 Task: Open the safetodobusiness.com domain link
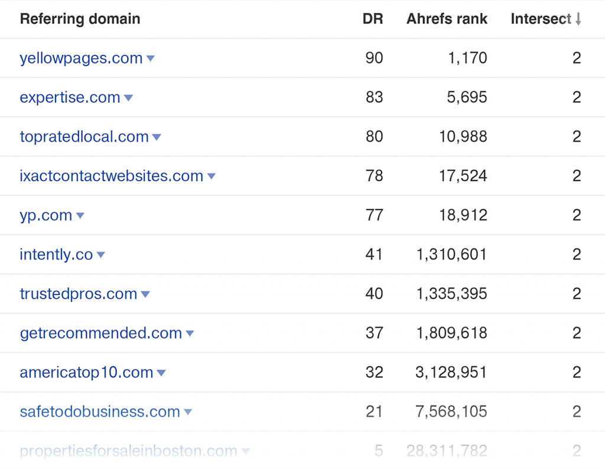coord(100,412)
